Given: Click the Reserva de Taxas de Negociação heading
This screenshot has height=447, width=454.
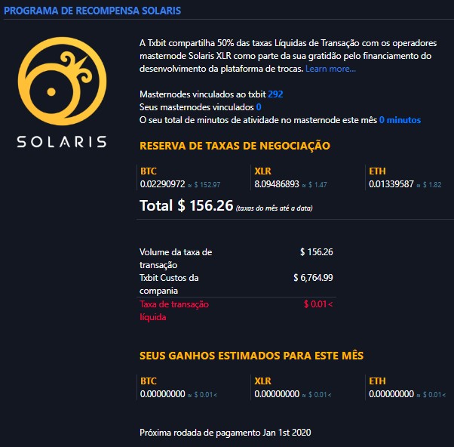Looking at the screenshot, I should (235, 146).
